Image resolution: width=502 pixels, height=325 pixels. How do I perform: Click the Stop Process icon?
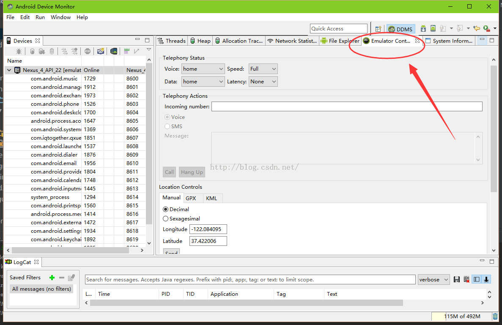tap(88, 51)
